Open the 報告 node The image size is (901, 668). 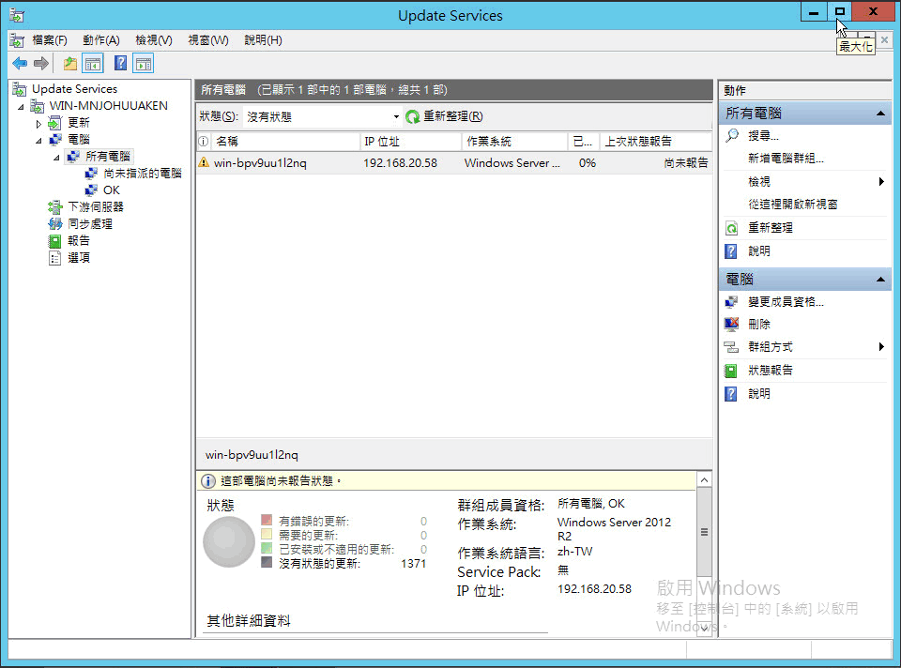tap(79, 241)
